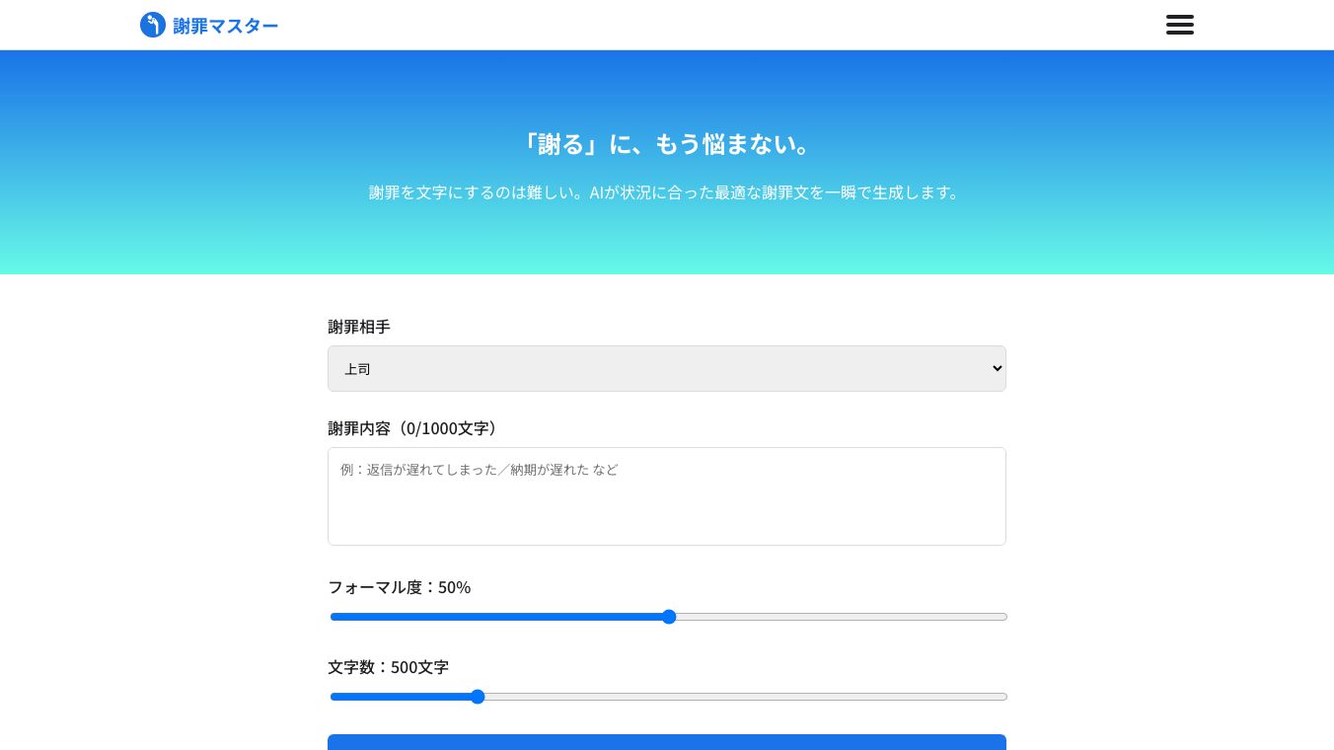1334x750 pixels.
Task: Click the 「謝る」に、もう悩まない。 headline
Action: (x=666, y=144)
